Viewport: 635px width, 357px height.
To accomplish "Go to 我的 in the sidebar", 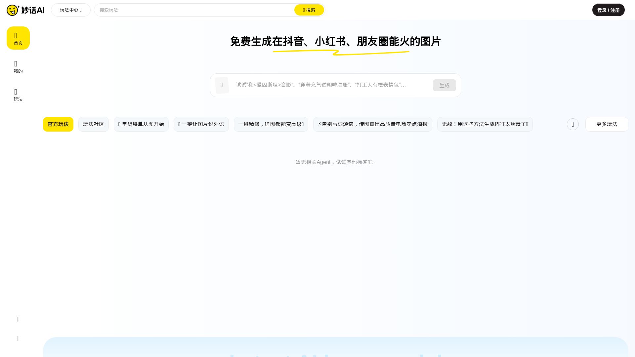I will [18, 66].
